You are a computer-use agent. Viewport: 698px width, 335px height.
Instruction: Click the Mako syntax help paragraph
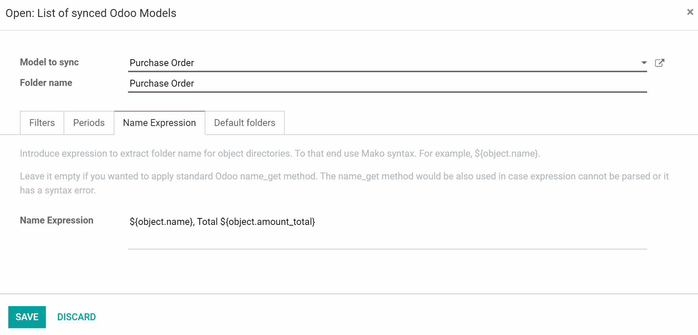(280, 153)
